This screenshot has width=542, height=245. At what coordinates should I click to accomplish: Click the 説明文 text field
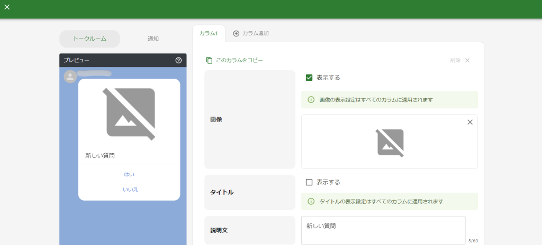(x=383, y=230)
